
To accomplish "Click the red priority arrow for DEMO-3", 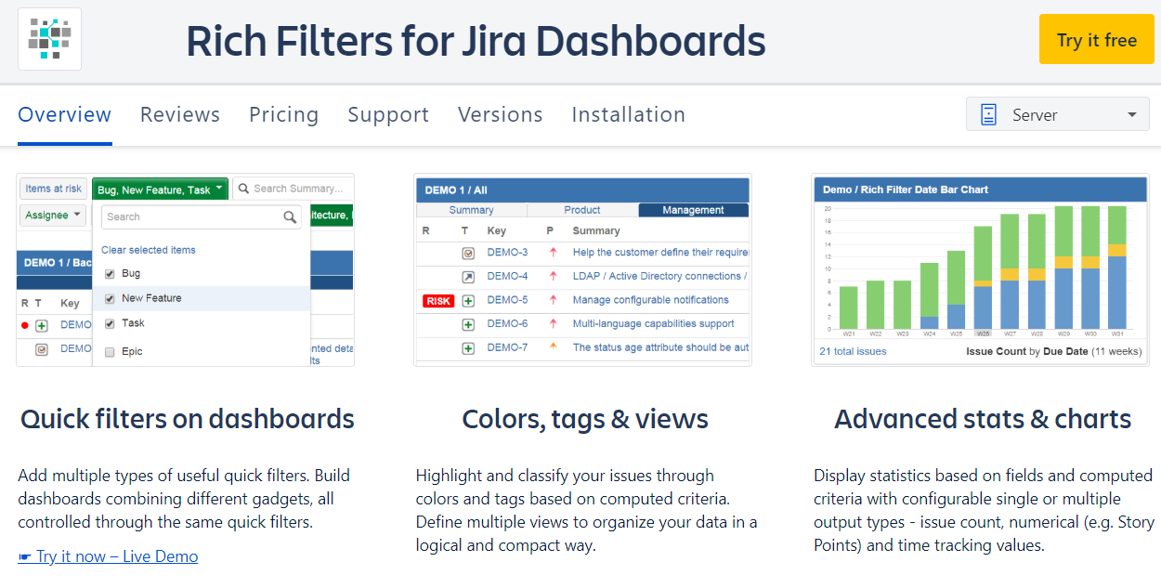I will click(553, 252).
